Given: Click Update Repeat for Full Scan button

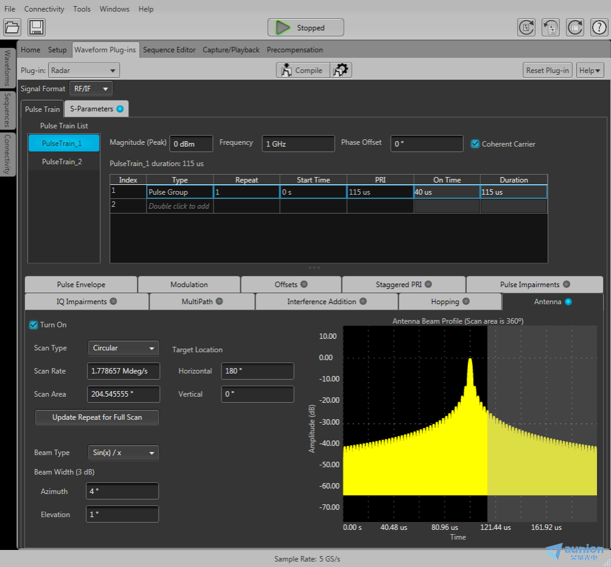Looking at the screenshot, I should coord(97,417).
